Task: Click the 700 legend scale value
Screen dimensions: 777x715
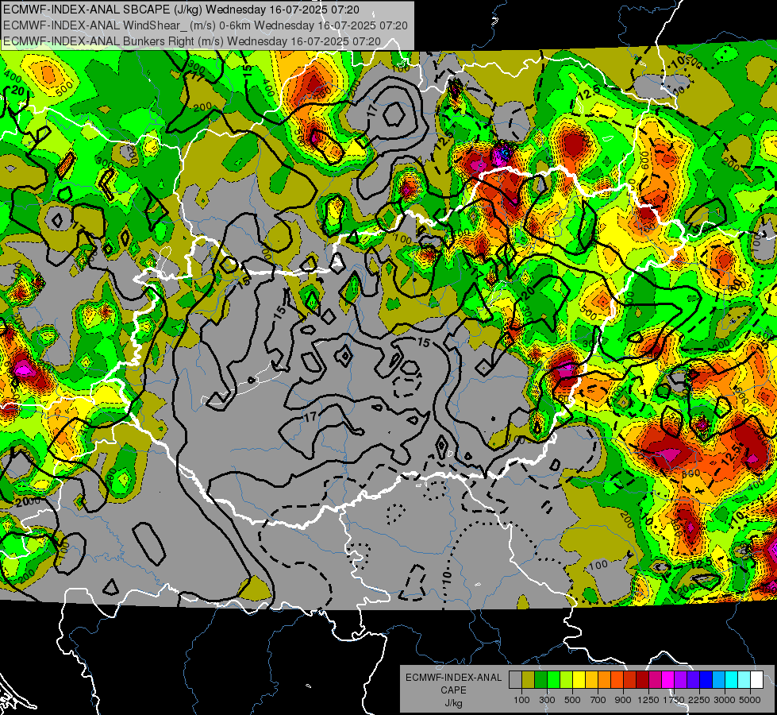Action: (x=598, y=700)
